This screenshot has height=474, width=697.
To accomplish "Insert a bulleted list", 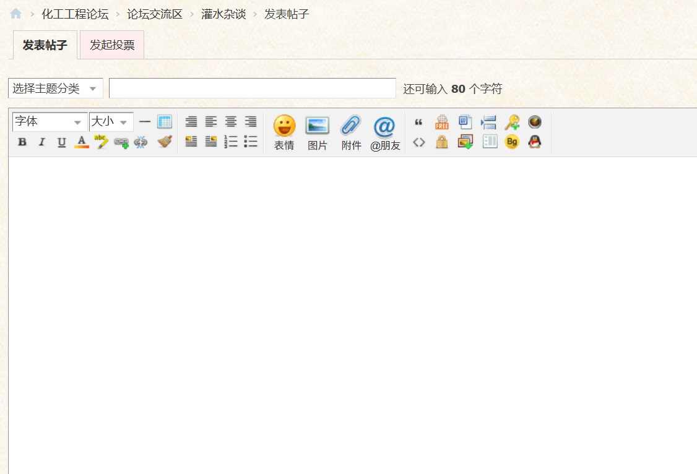I will [x=251, y=142].
